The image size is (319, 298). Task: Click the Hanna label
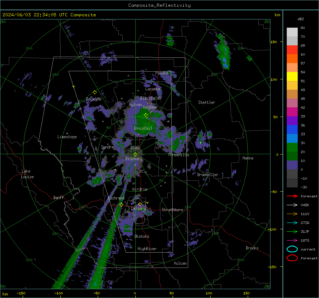pos(248,158)
